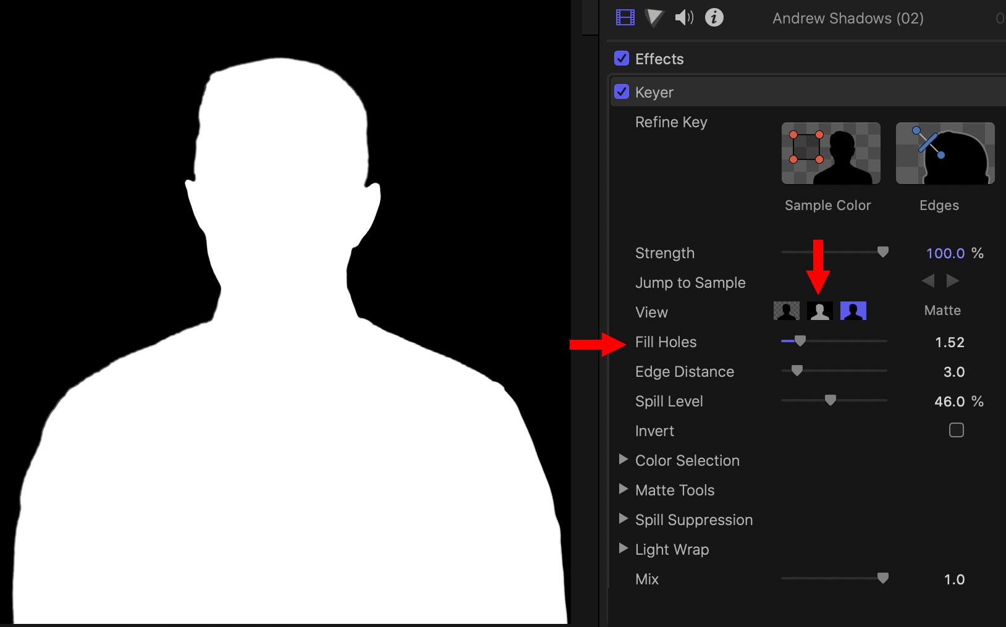This screenshot has height=627, width=1006.
Task: Jump to next sample arrow
Action: pos(953,281)
